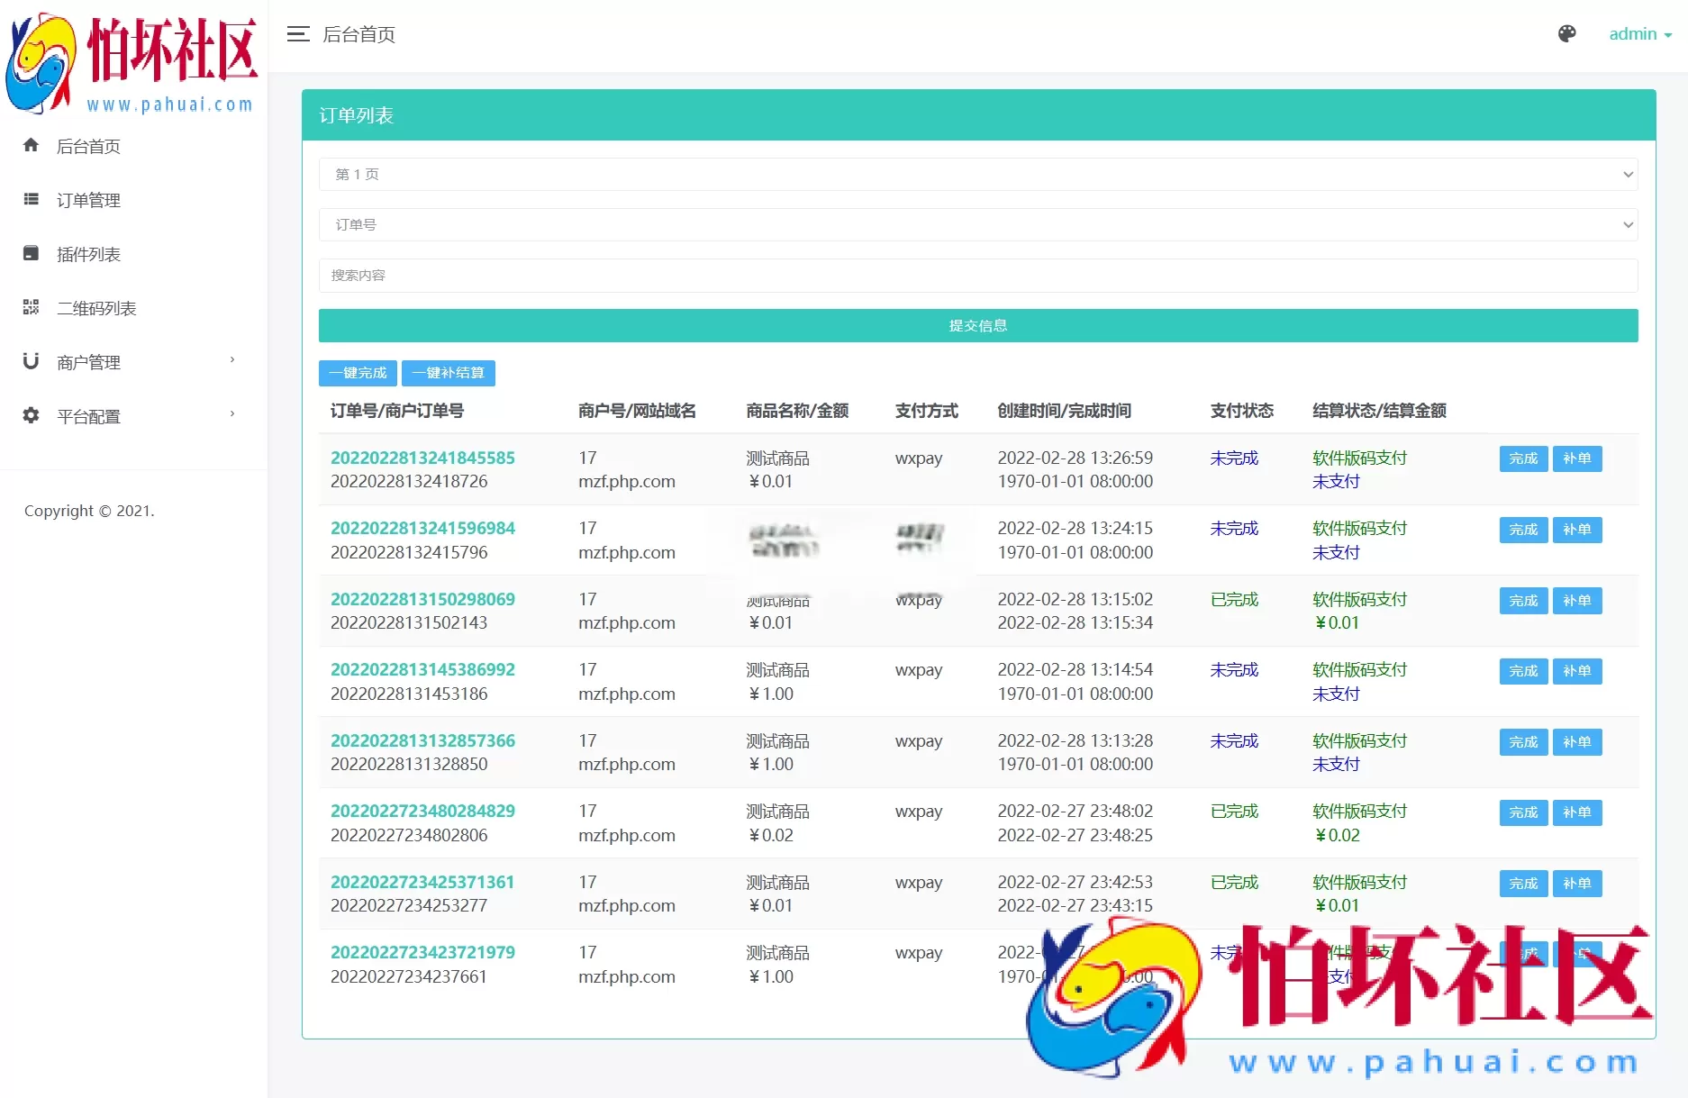Click the hamburger menu toggle icon

click(298, 34)
